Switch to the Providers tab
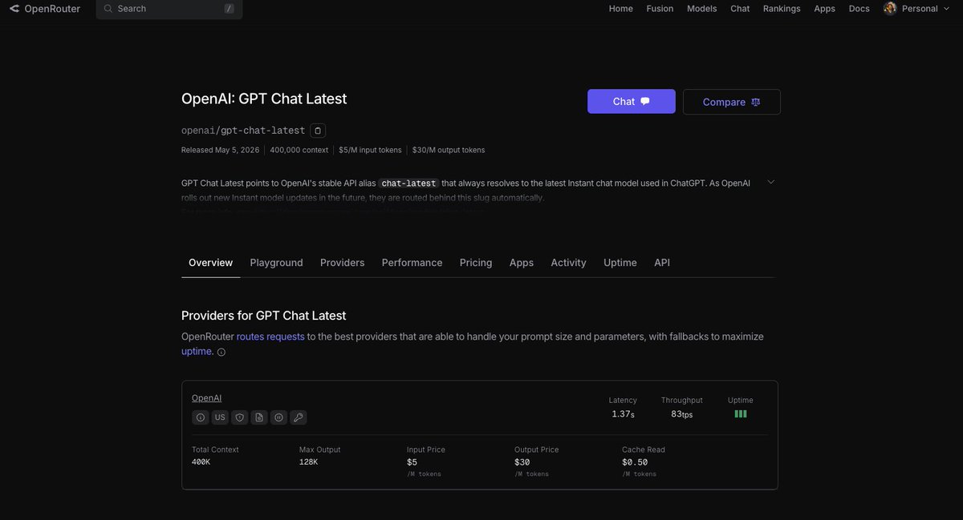The height and width of the screenshot is (520, 963). [343, 263]
